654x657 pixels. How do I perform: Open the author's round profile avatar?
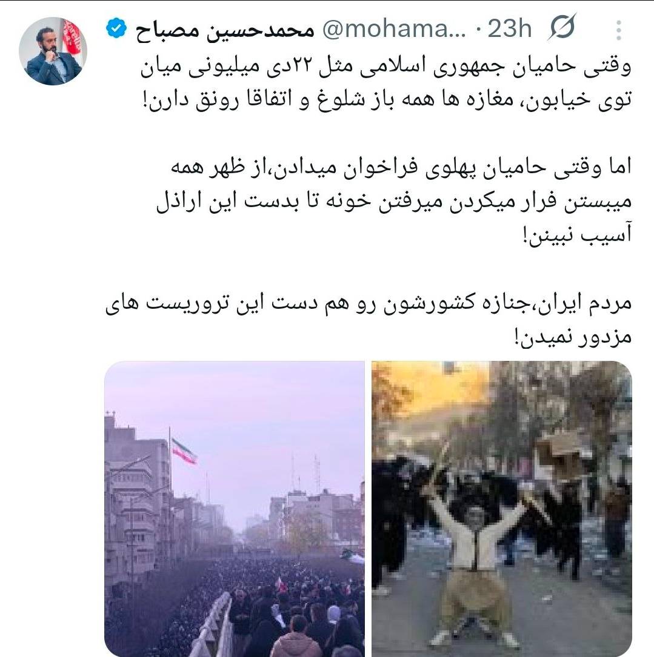(53, 51)
